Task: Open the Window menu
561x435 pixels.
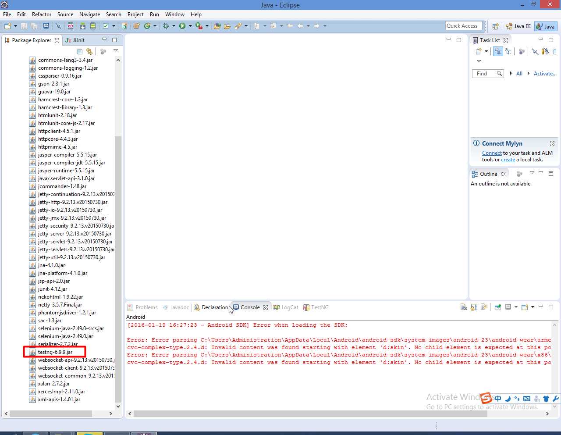Action: click(x=174, y=14)
